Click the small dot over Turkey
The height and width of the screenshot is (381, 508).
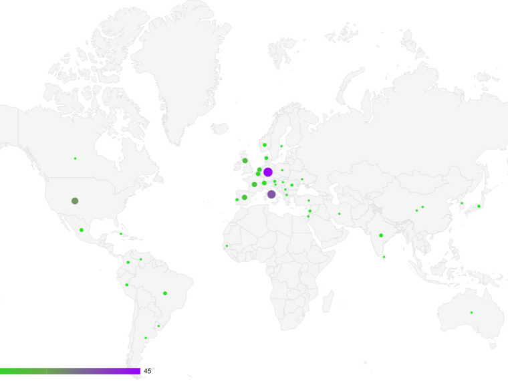pyautogui.click(x=309, y=201)
